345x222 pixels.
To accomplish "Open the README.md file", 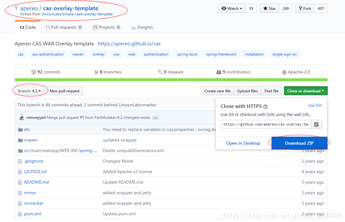I will pos(36,182).
